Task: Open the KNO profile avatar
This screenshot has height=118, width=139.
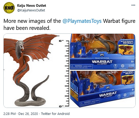Action: (x=9, y=8)
